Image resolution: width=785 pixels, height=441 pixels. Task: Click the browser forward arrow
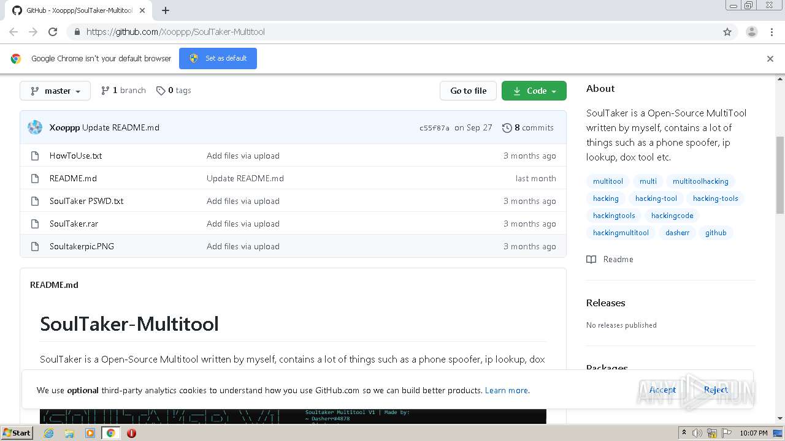click(33, 32)
